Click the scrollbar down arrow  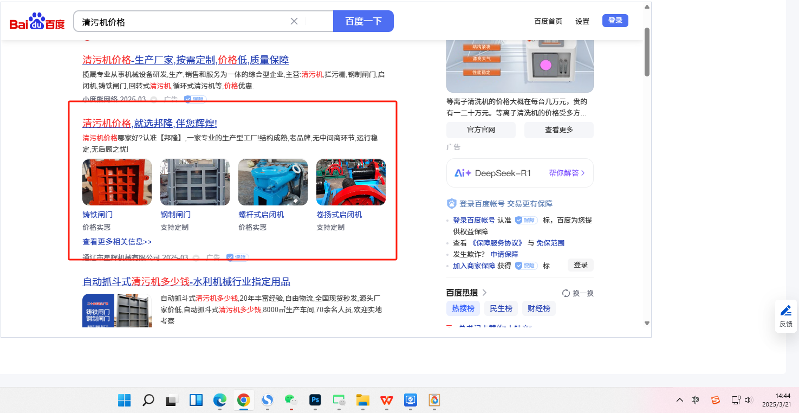pyautogui.click(x=647, y=323)
